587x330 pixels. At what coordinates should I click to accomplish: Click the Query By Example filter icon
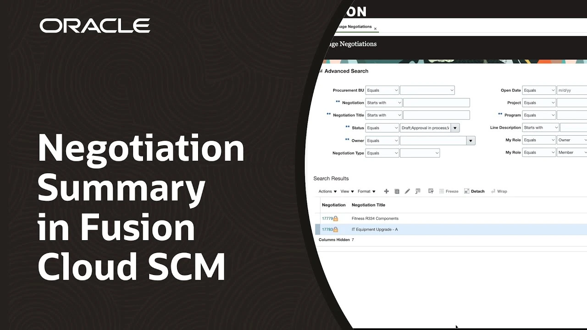(x=431, y=191)
